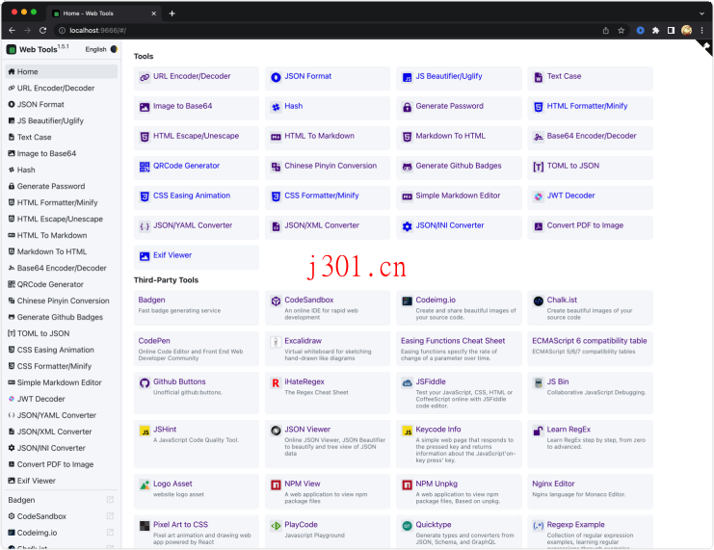Select Home in the sidebar
This screenshot has width=714, height=550.
(x=61, y=71)
